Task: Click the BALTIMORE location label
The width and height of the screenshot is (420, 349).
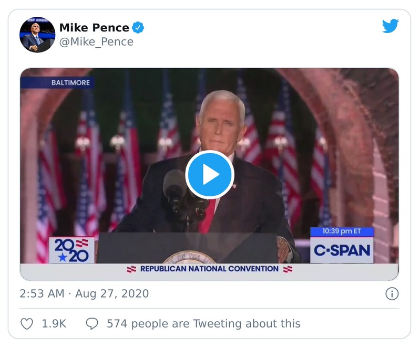Action: [70, 82]
